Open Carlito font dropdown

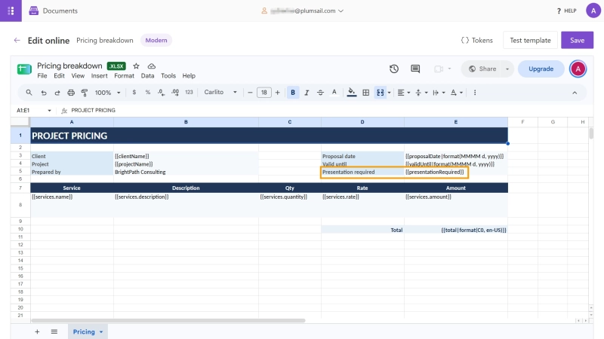[x=220, y=92]
